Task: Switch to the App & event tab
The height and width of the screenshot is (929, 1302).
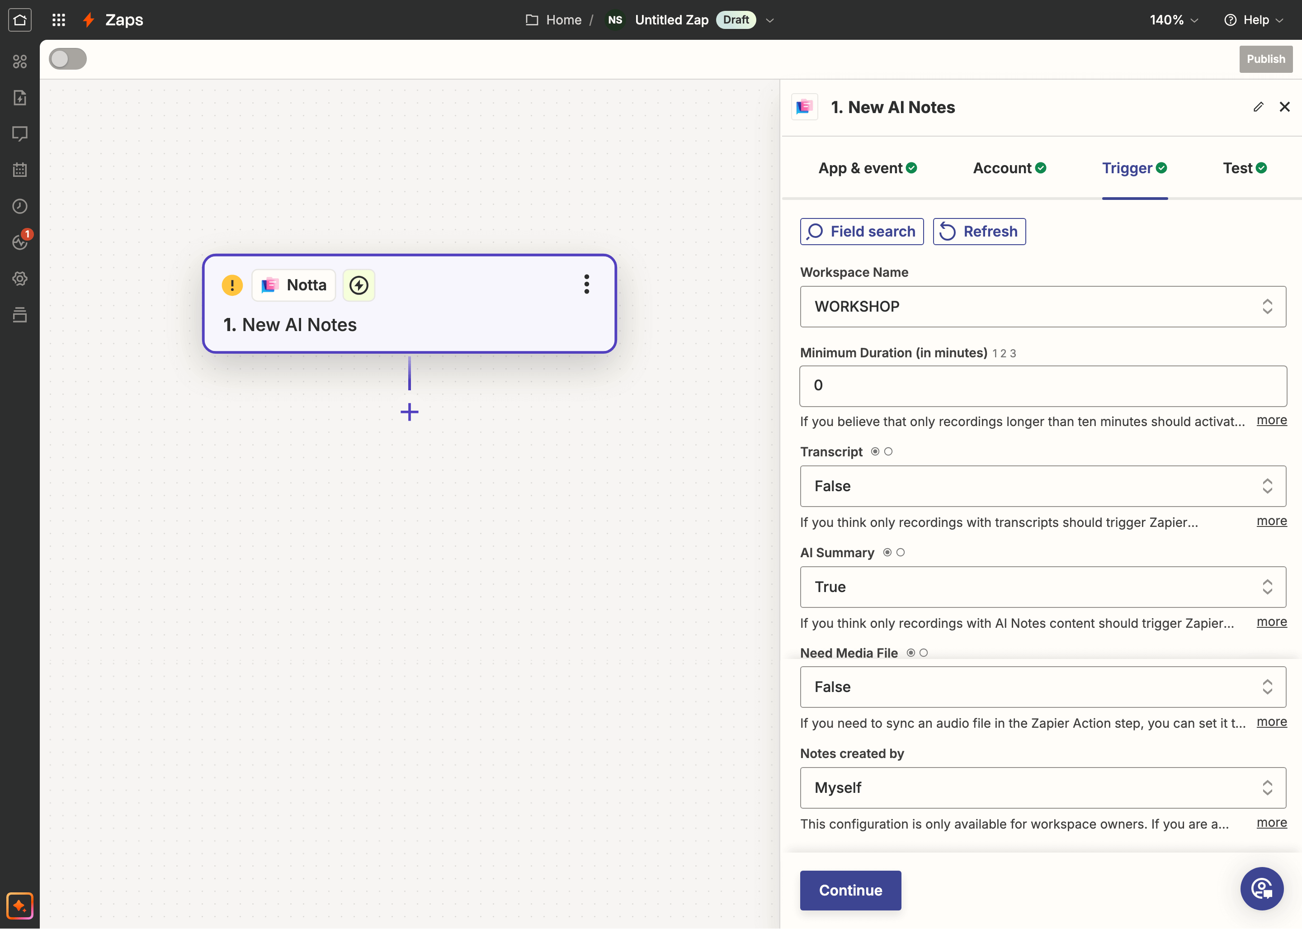Action: point(868,168)
